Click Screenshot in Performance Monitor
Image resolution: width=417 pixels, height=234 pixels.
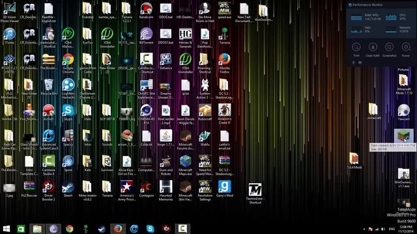coord(390,49)
